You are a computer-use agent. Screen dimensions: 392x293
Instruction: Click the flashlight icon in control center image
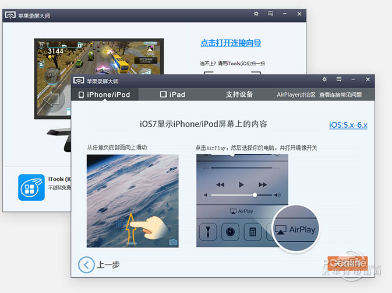point(208,232)
